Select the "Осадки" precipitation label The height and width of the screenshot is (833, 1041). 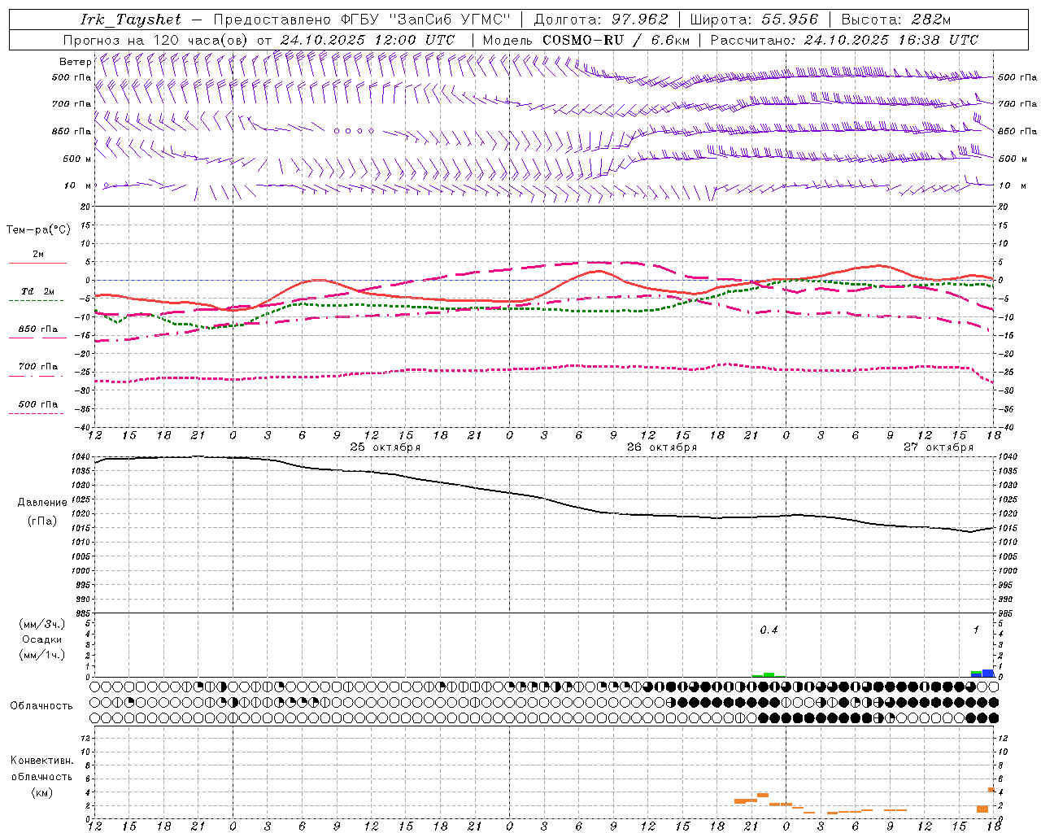click(x=42, y=640)
